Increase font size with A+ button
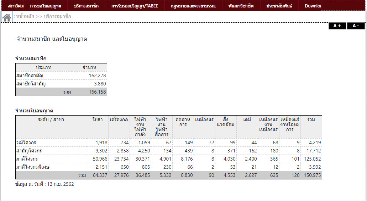This screenshot has width=367, height=201. click(337, 26)
